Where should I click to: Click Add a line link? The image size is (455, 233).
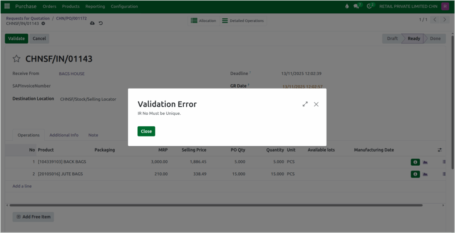click(22, 186)
